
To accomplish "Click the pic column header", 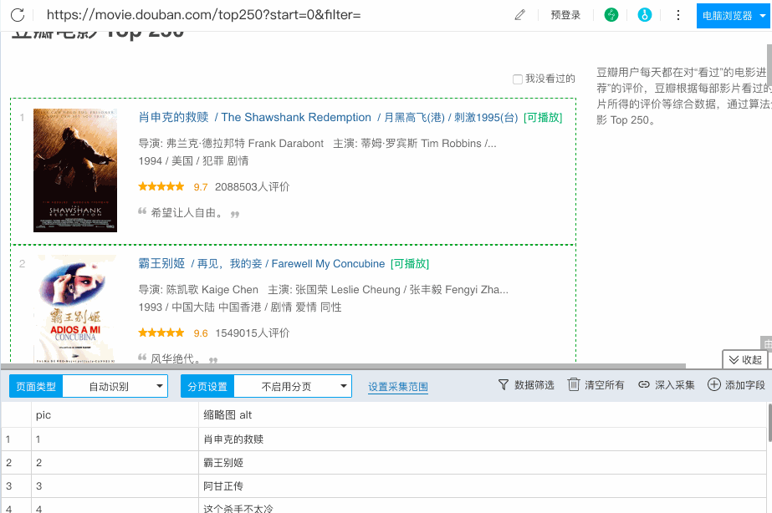I will click(115, 414).
